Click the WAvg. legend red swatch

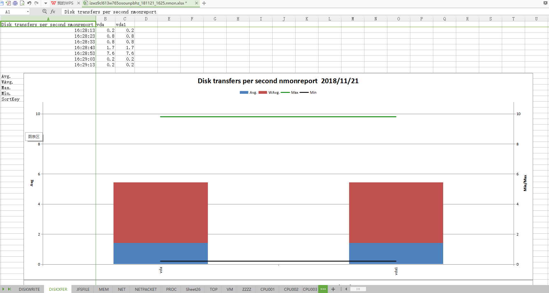pyautogui.click(x=263, y=92)
